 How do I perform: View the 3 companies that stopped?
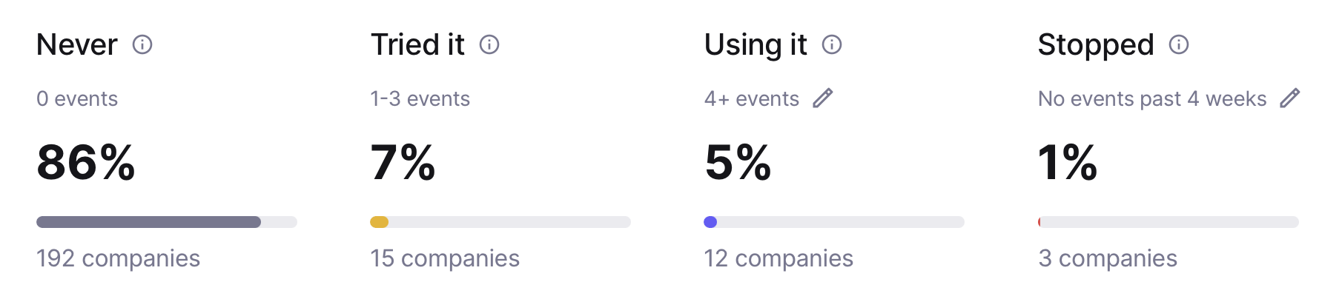1108,258
